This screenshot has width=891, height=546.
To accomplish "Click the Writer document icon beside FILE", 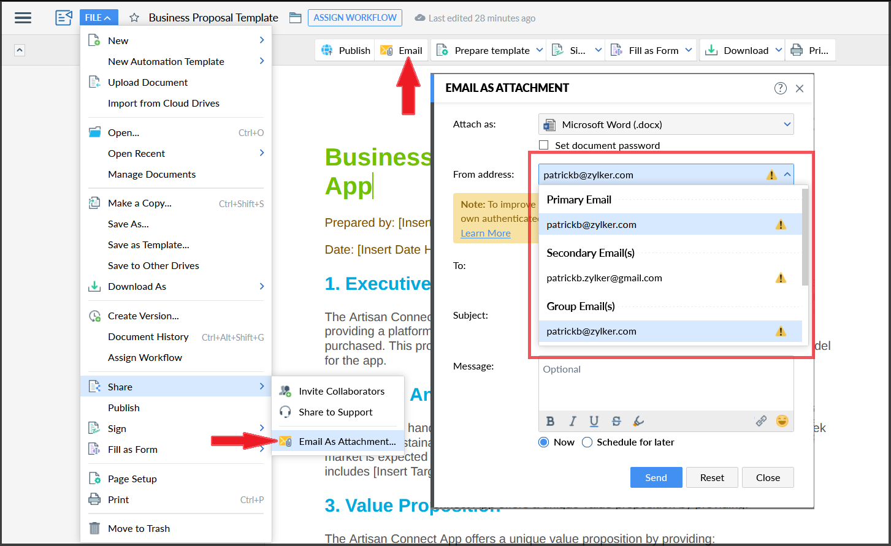I will coord(64,18).
